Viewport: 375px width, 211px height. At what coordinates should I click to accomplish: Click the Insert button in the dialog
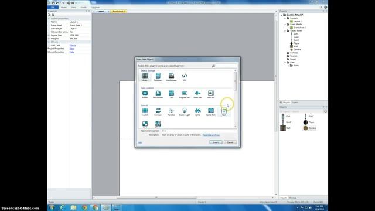point(216,142)
